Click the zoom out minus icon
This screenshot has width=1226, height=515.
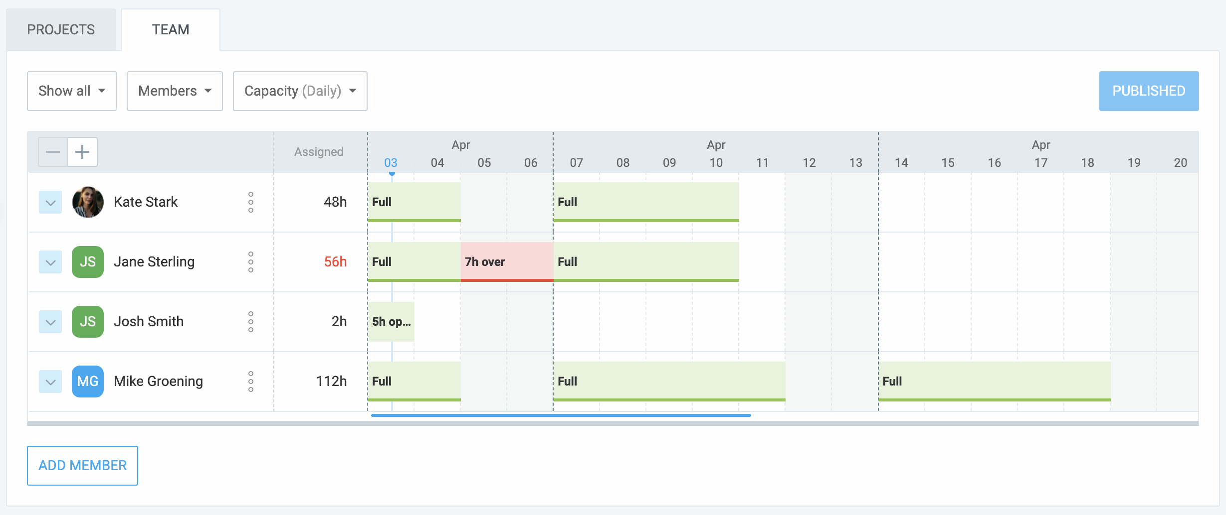click(52, 151)
